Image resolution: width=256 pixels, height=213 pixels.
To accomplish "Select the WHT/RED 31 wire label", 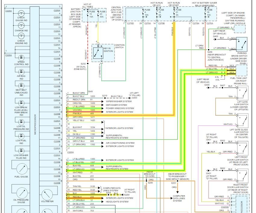I will tap(83, 173).
